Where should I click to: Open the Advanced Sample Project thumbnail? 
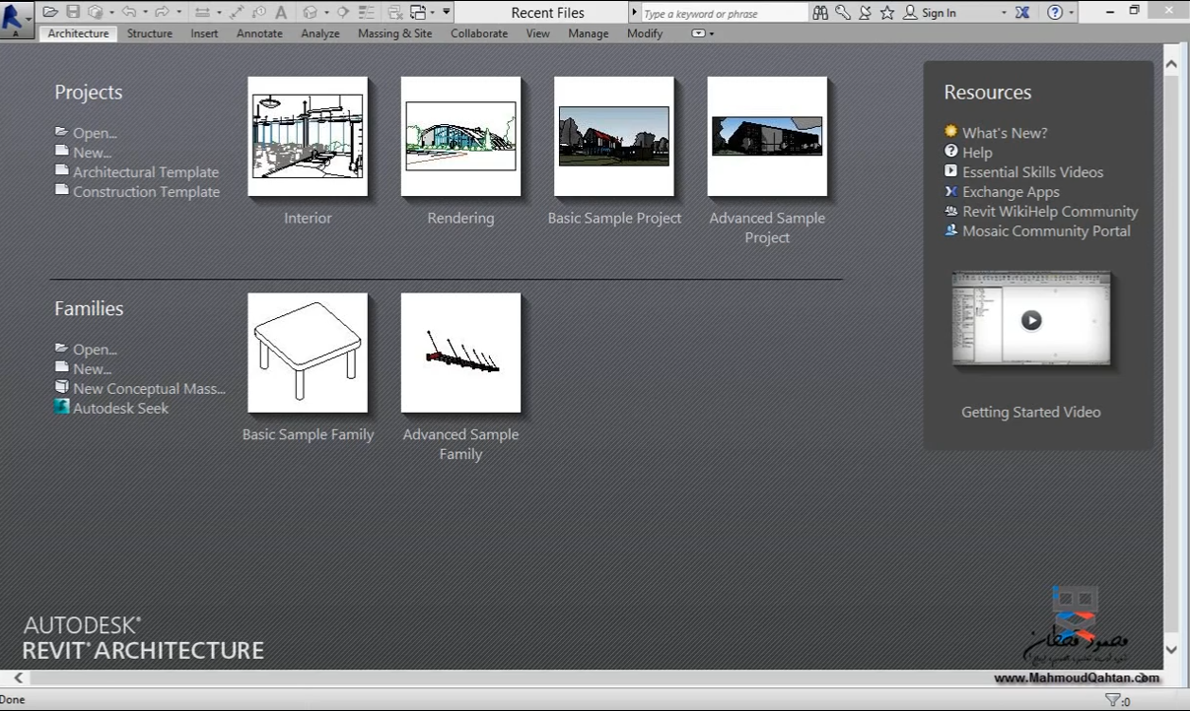(767, 137)
